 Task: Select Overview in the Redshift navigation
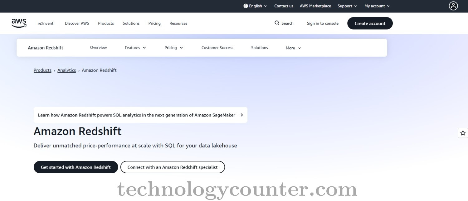coord(98,47)
